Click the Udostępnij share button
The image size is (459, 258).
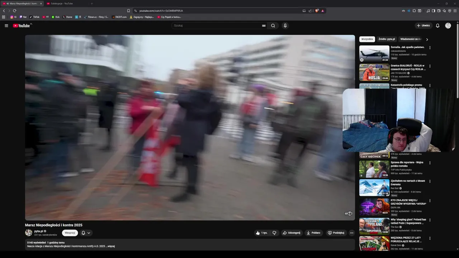click(292, 233)
